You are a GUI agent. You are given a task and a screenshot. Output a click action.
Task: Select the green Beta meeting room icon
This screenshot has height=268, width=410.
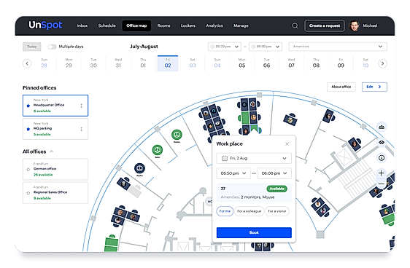tap(158, 150)
